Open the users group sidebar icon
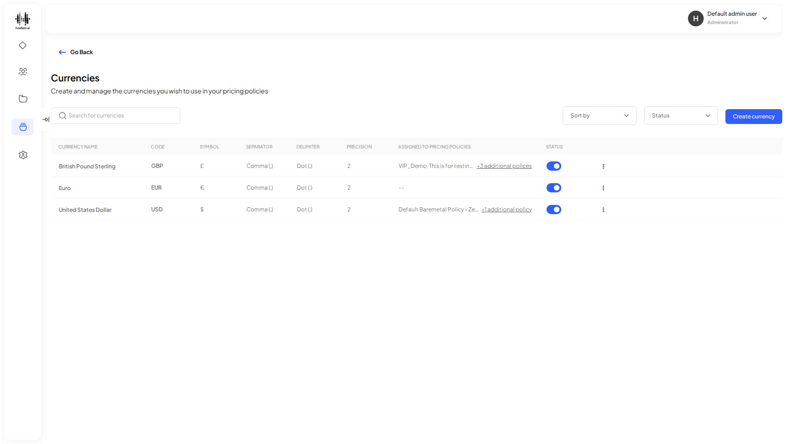The height and width of the screenshot is (444, 786). point(23,72)
